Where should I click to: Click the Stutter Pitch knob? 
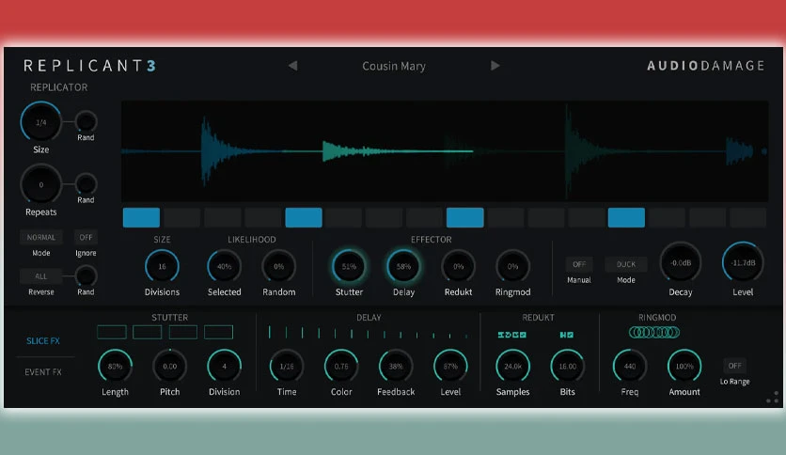(169, 367)
